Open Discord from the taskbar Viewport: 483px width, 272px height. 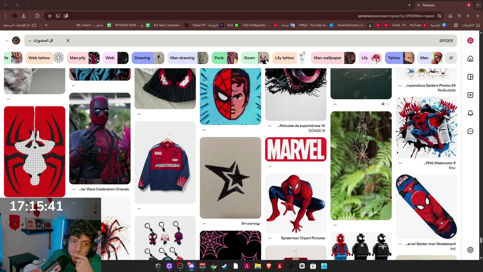(x=191, y=266)
